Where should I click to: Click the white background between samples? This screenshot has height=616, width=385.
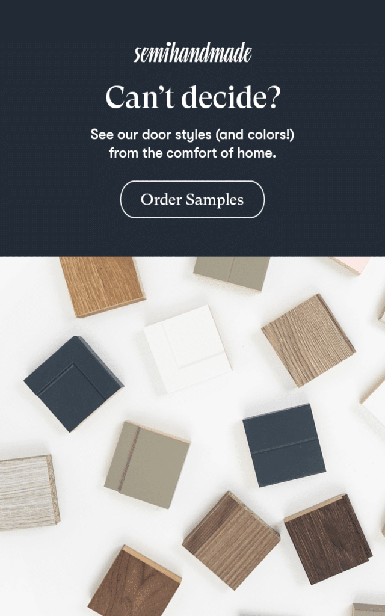(x=220, y=401)
